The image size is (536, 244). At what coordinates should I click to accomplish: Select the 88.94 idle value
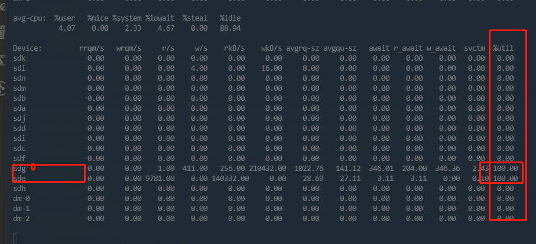pos(228,28)
